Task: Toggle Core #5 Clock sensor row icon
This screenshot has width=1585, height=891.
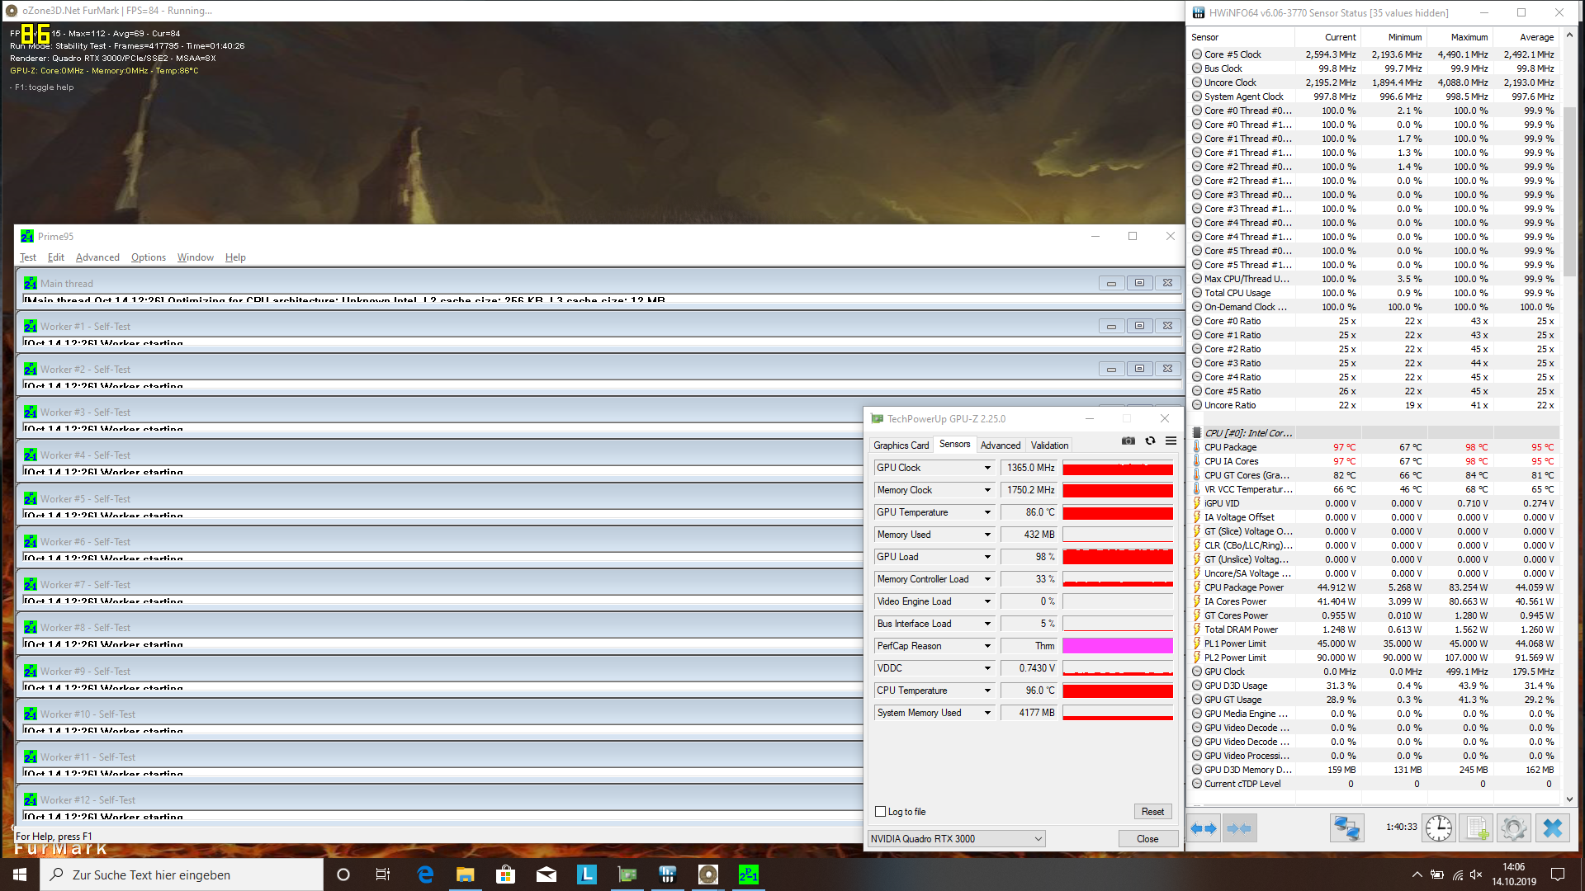Action: click(x=1197, y=54)
